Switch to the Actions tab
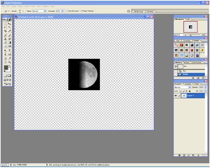Viewport: 210px width, 168px height. [187, 62]
